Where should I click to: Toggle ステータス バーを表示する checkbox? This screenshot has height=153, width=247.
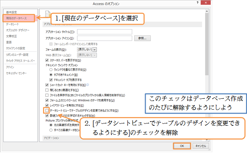(x=47, y=60)
